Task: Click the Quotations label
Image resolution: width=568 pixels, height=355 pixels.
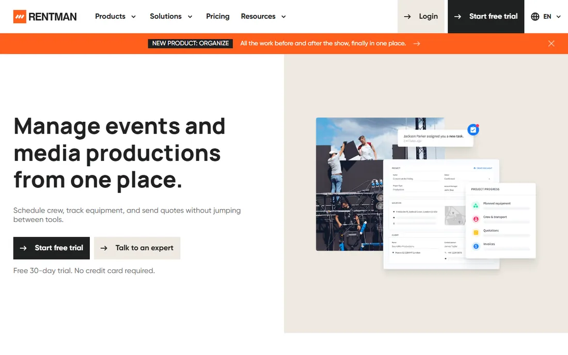Action: (x=491, y=231)
